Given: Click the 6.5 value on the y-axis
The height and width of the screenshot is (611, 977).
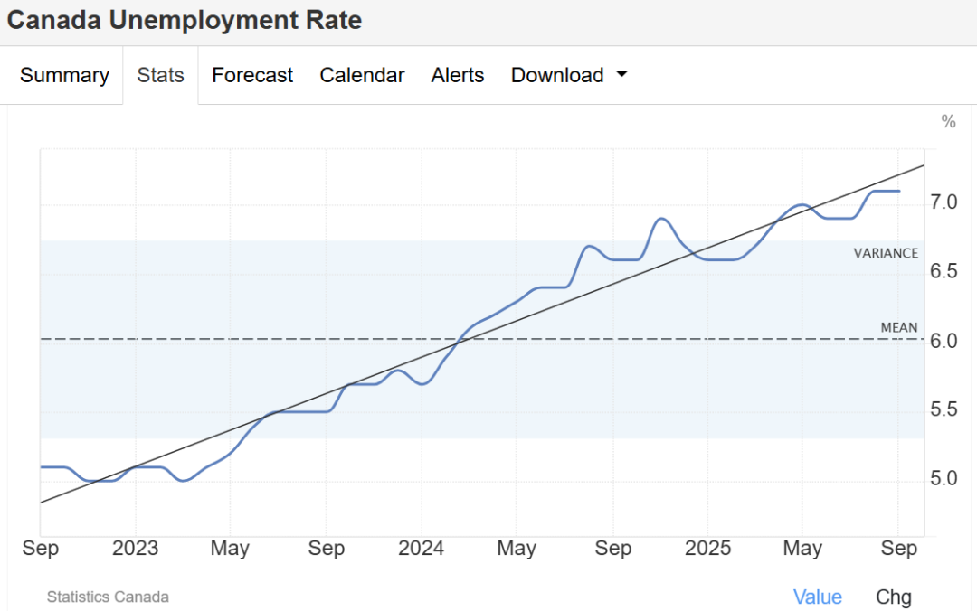Looking at the screenshot, I should point(945,271).
